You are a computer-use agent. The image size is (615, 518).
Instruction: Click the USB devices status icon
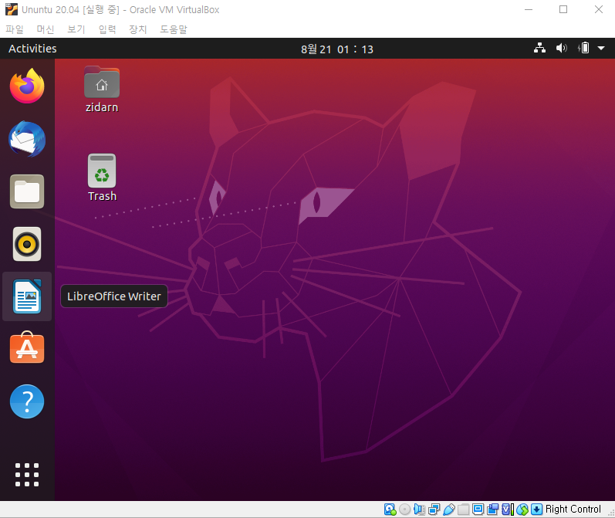[x=448, y=510]
